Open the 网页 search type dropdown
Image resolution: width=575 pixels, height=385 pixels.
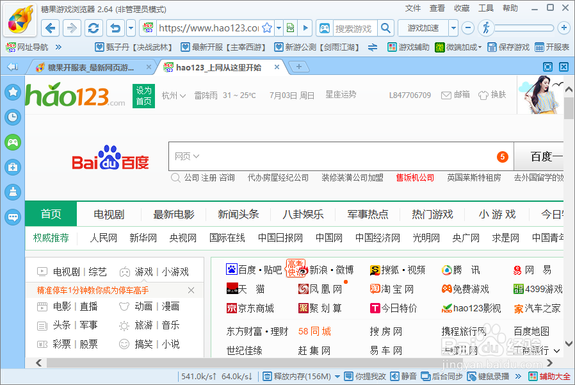(x=187, y=156)
